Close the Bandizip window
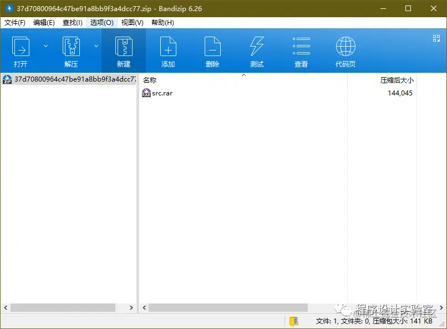 point(434,8)
